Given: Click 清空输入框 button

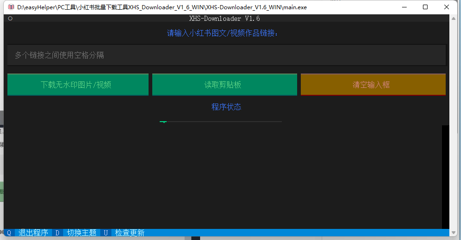Looking at the screenshot, I should (x=373, y=85).
